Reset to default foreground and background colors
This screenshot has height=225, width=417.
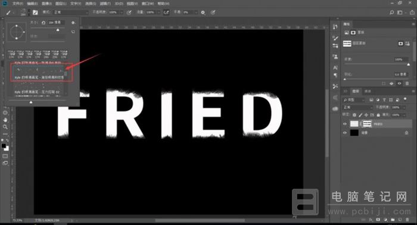tap(3, 140)
